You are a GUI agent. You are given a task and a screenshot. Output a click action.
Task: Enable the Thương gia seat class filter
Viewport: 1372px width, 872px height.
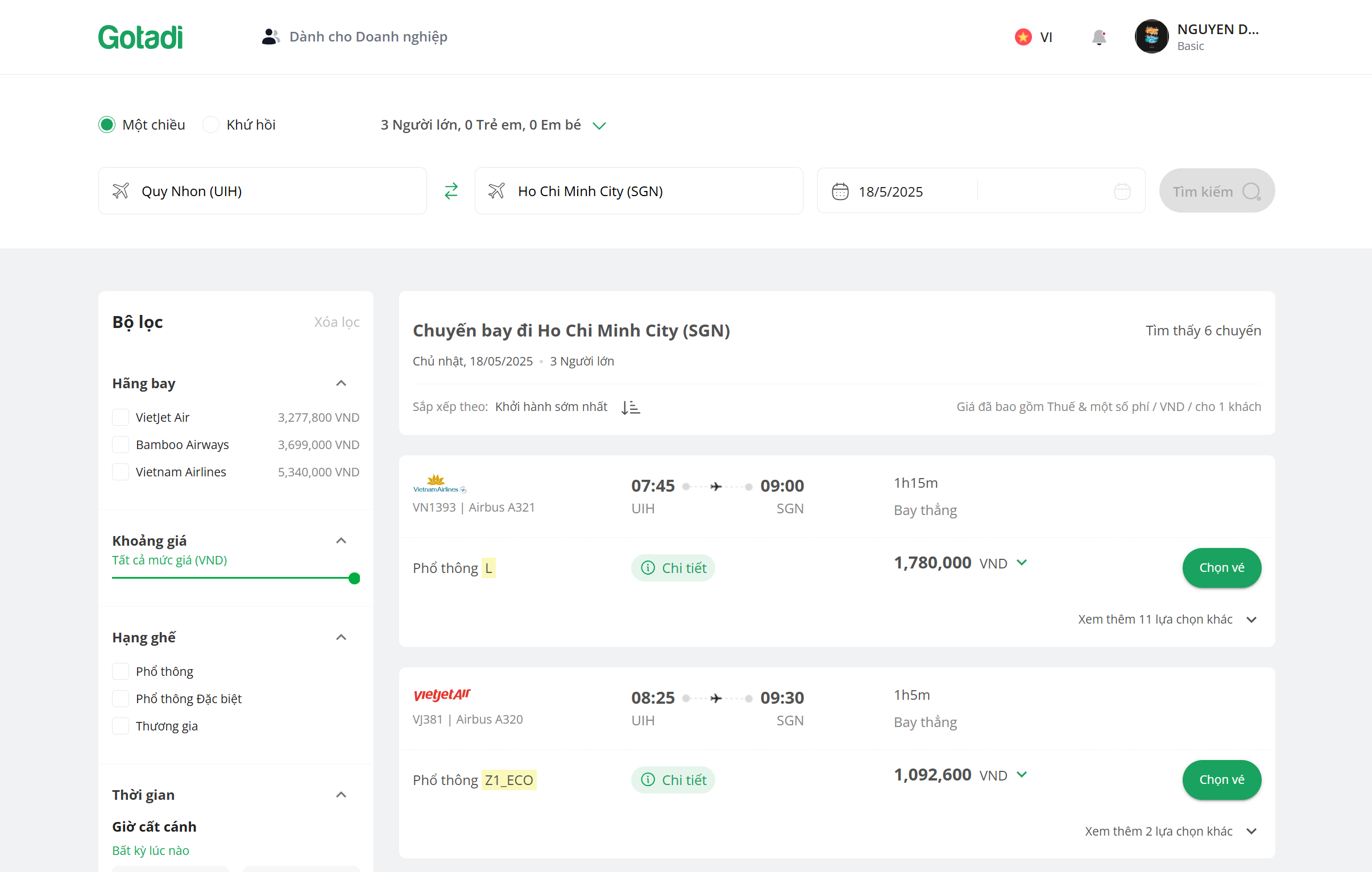point(120,726)
